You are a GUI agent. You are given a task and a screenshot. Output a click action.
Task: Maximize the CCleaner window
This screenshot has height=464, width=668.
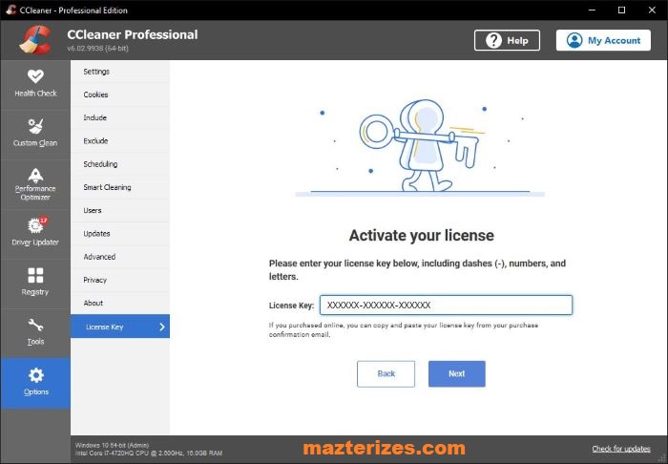(x=621, y=10)
